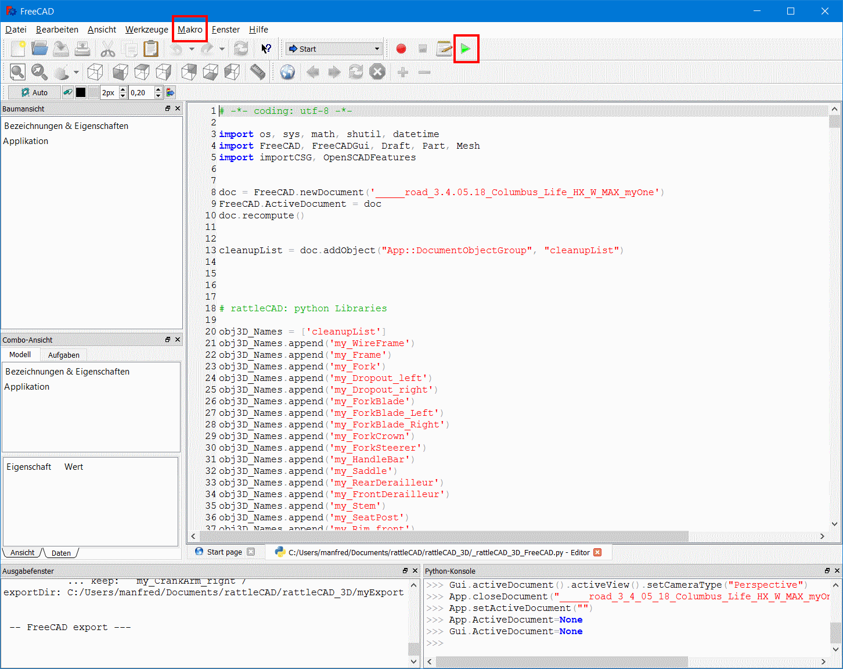Click the measure distance ruler icon
This screenshot has height=669, width=843.
(258, 72)
